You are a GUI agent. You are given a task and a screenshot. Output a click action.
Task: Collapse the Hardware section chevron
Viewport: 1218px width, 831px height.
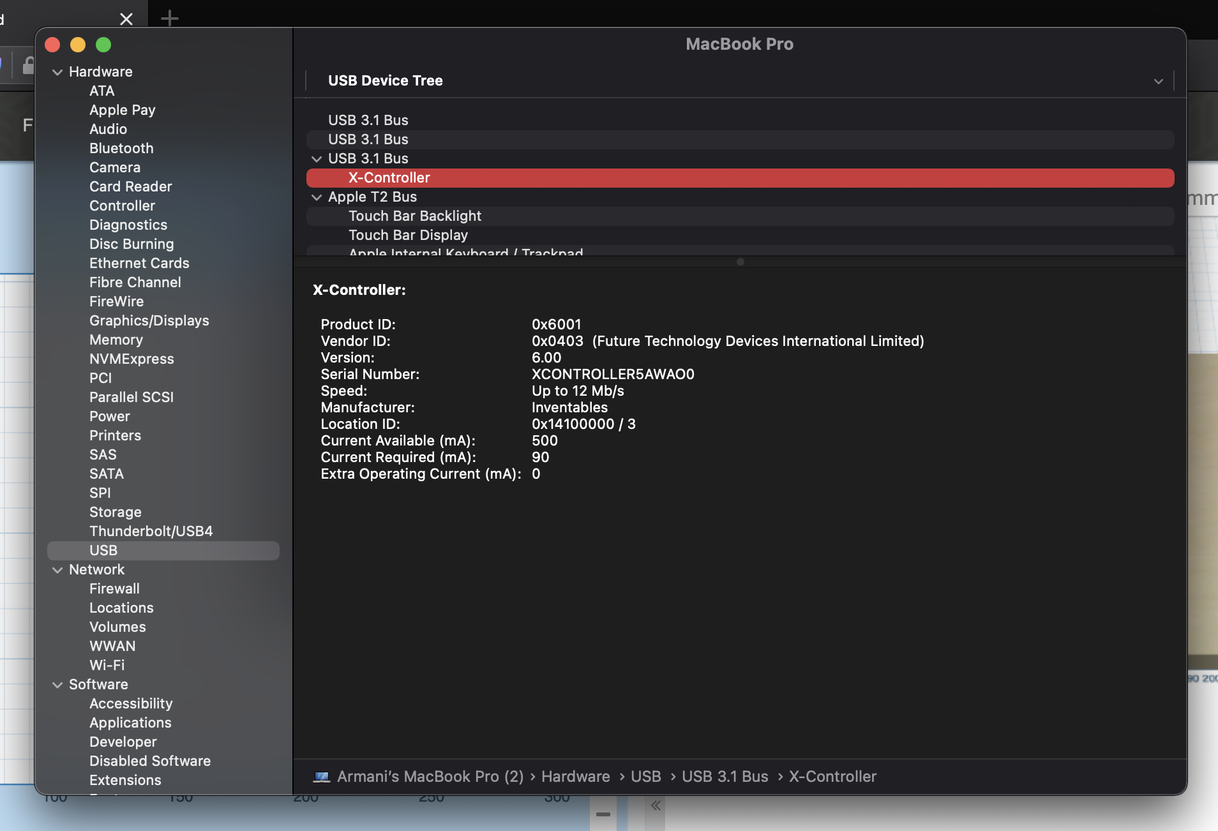click(57, 72)
